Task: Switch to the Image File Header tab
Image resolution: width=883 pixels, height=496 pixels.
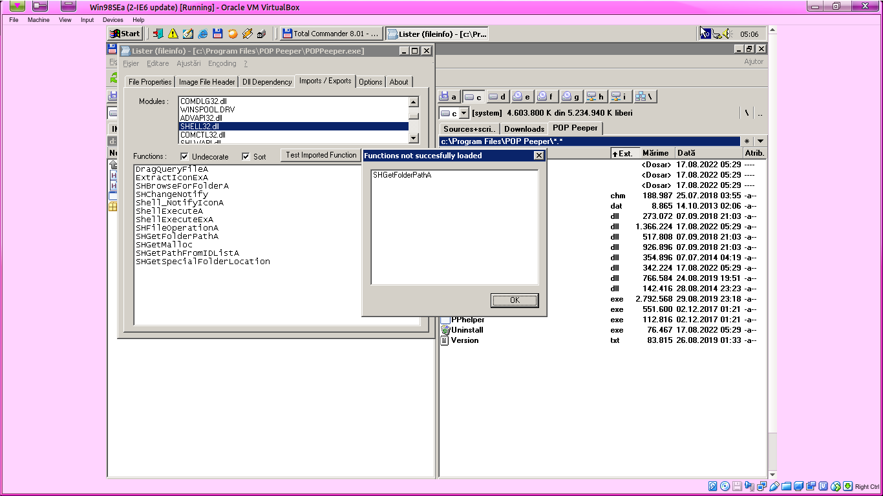Action: pos(207,82)
